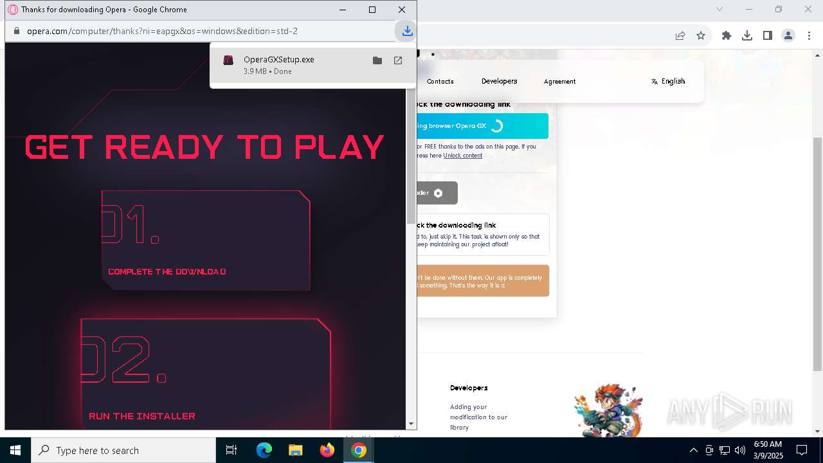823x463 pixels.
Task: Open the Agreement menu item
Action: (x=560, y=82)
